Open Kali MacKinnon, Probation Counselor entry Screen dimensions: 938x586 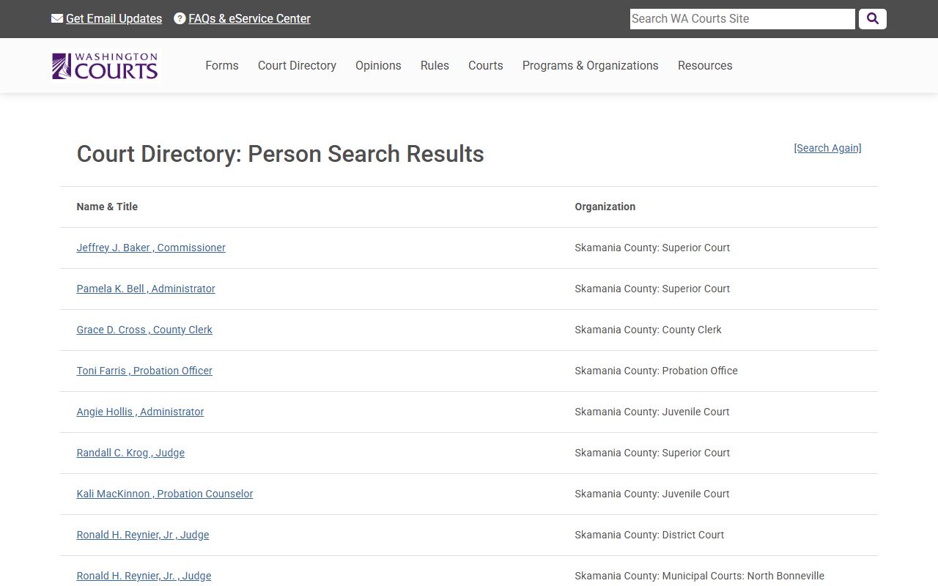coord(165,494)
